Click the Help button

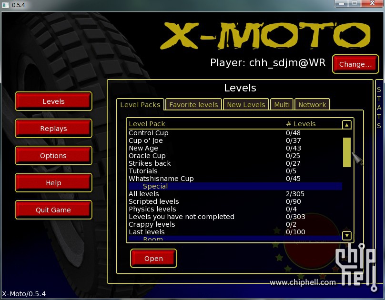53,183
